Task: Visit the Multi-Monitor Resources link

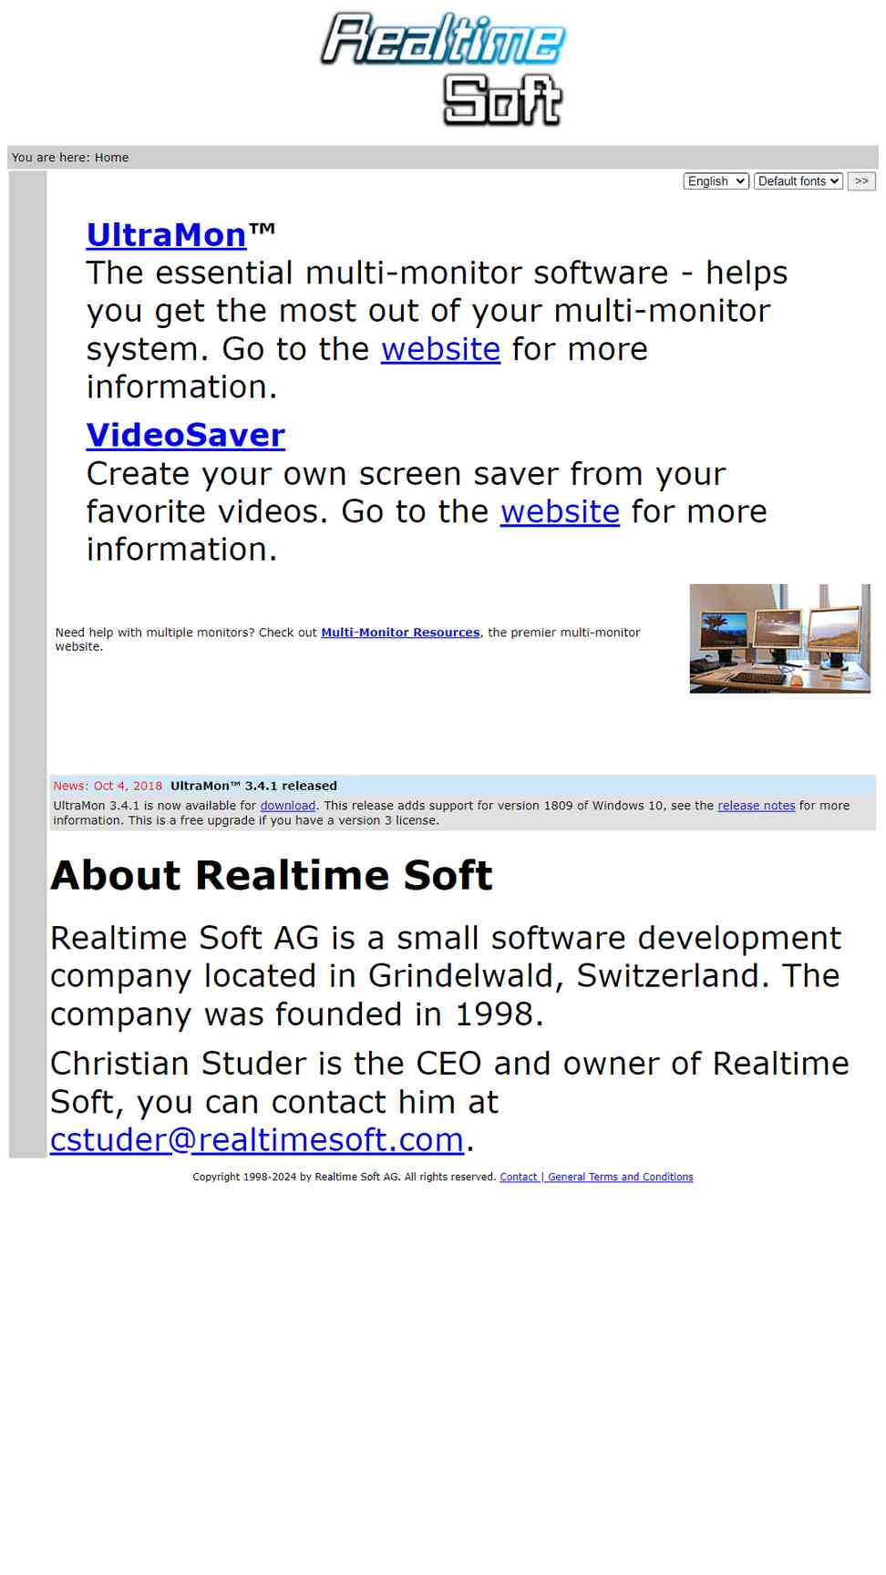Action: (400, 633)
